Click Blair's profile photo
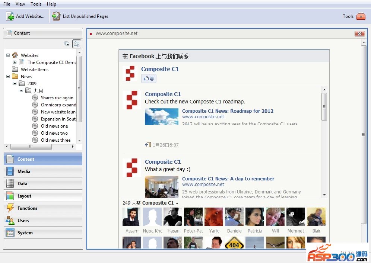371x263 pixels. pyautogui.click(x=316, y=217)
